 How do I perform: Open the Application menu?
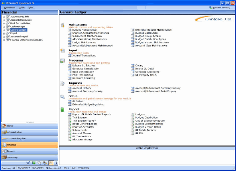pyautogui.click(x=10, y=8)
